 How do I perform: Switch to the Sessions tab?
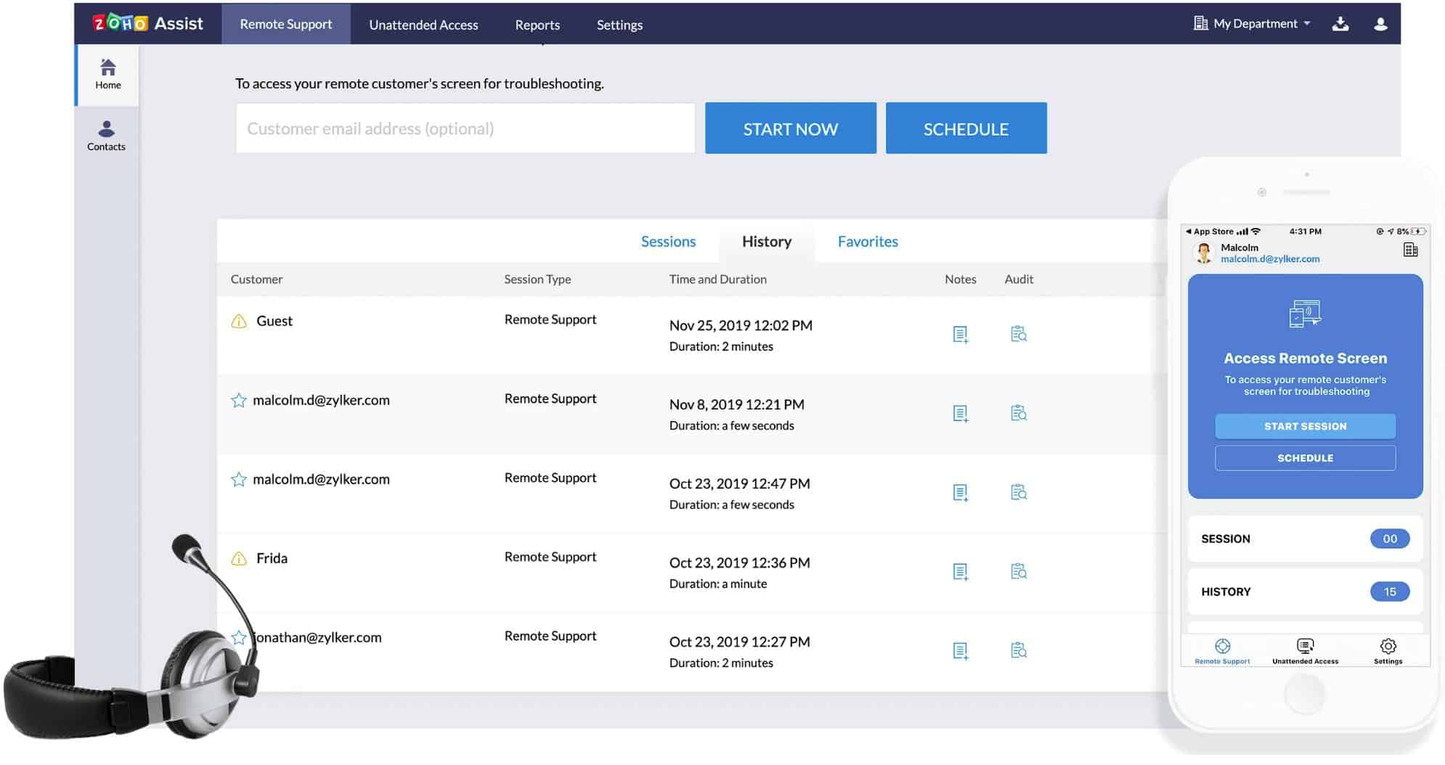tap(668, 242)
